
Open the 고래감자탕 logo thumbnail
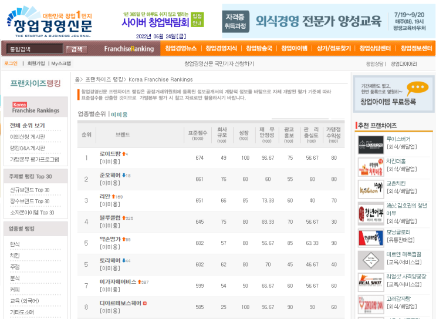(371, 304)
